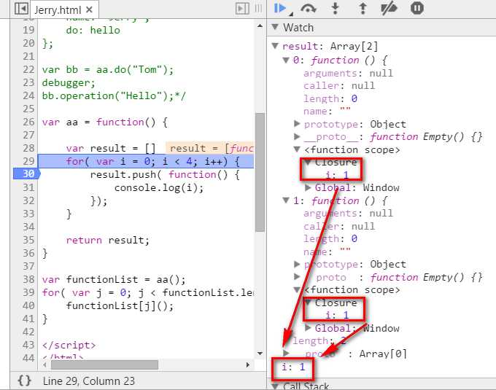Click 'var functionList = aa();' line
Image resolution: width=496 pixels, height=390 pixels.
point(114,279)
